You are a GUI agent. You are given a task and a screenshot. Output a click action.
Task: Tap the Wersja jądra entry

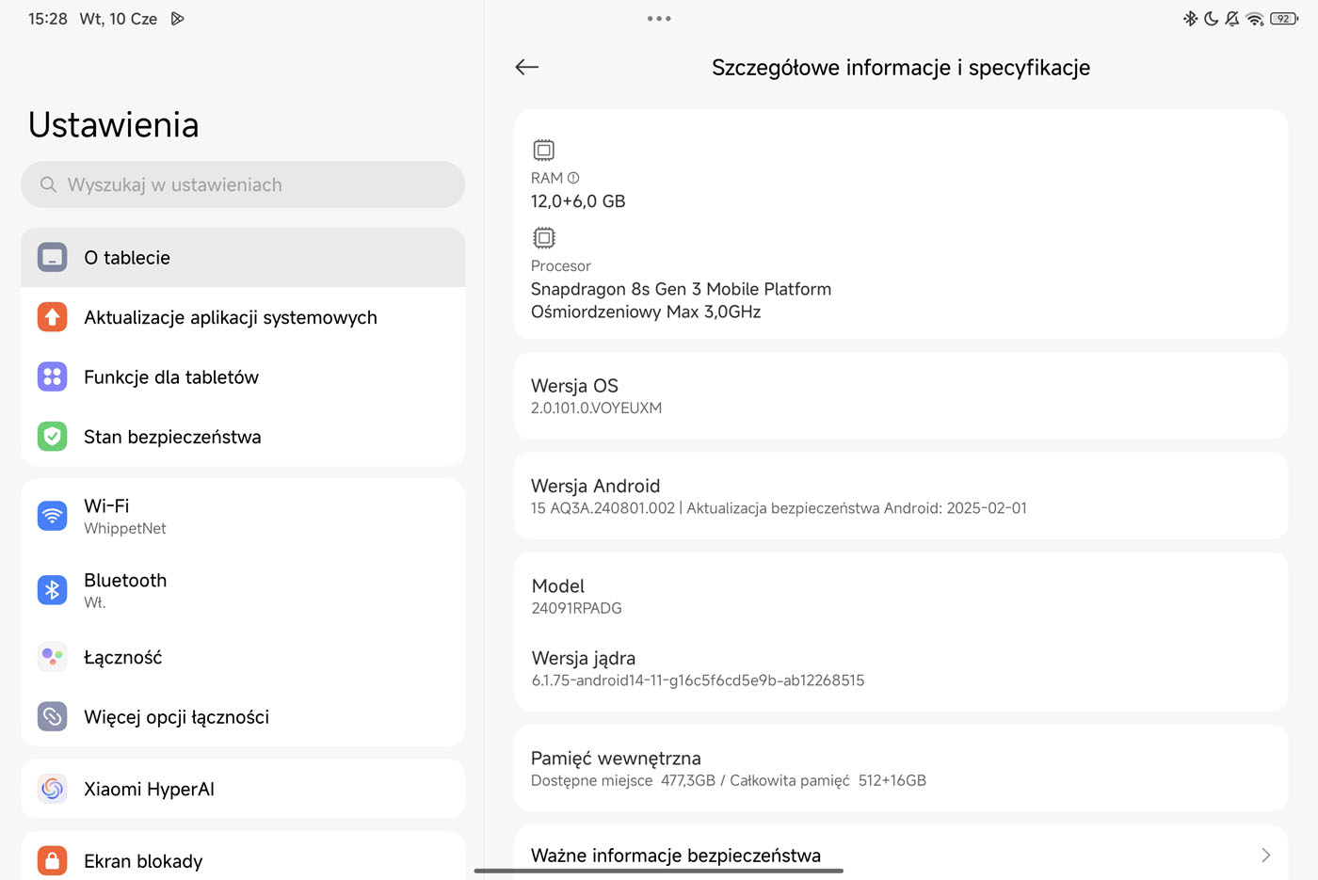(901, 668)
